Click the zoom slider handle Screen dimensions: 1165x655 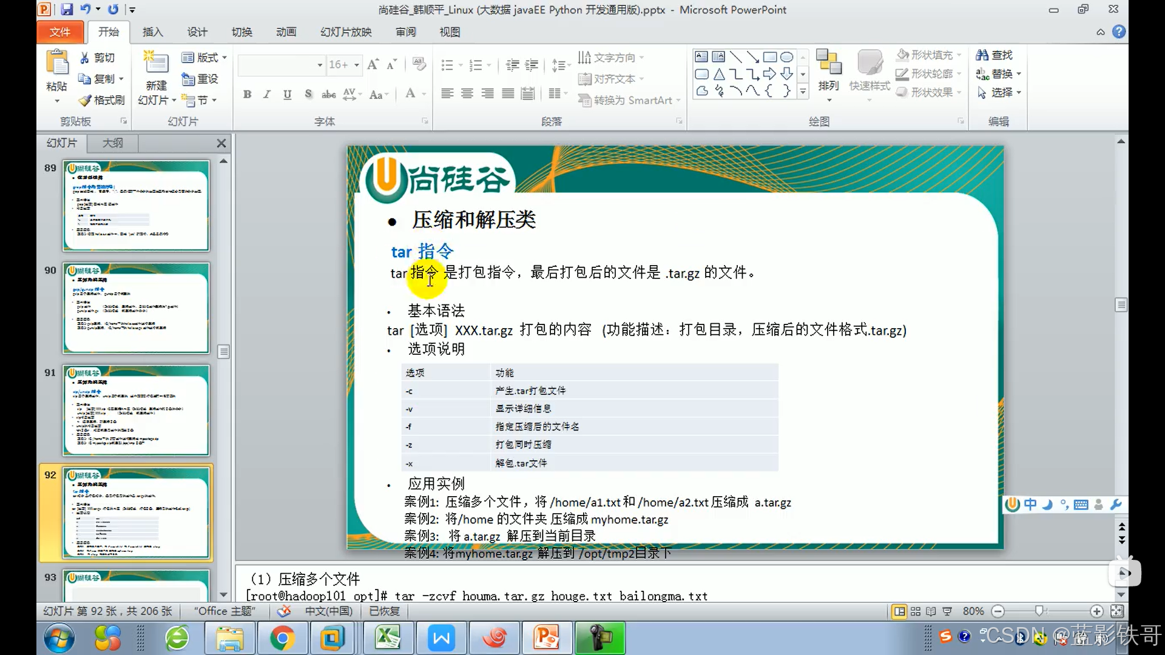point(1039,611)
